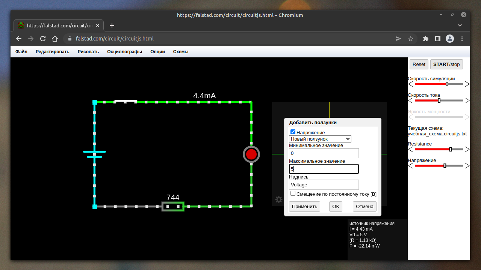Click the oscilloscope settings gear icon
The image size is (481, 270).
click(278, 199)
